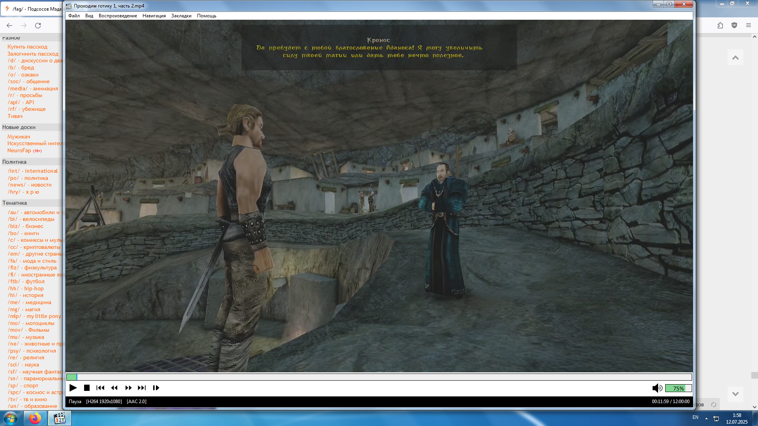This screenshot has width=758, height=426.
Task: Open the /ftb/ - футбол board
Action: [26, 281]
